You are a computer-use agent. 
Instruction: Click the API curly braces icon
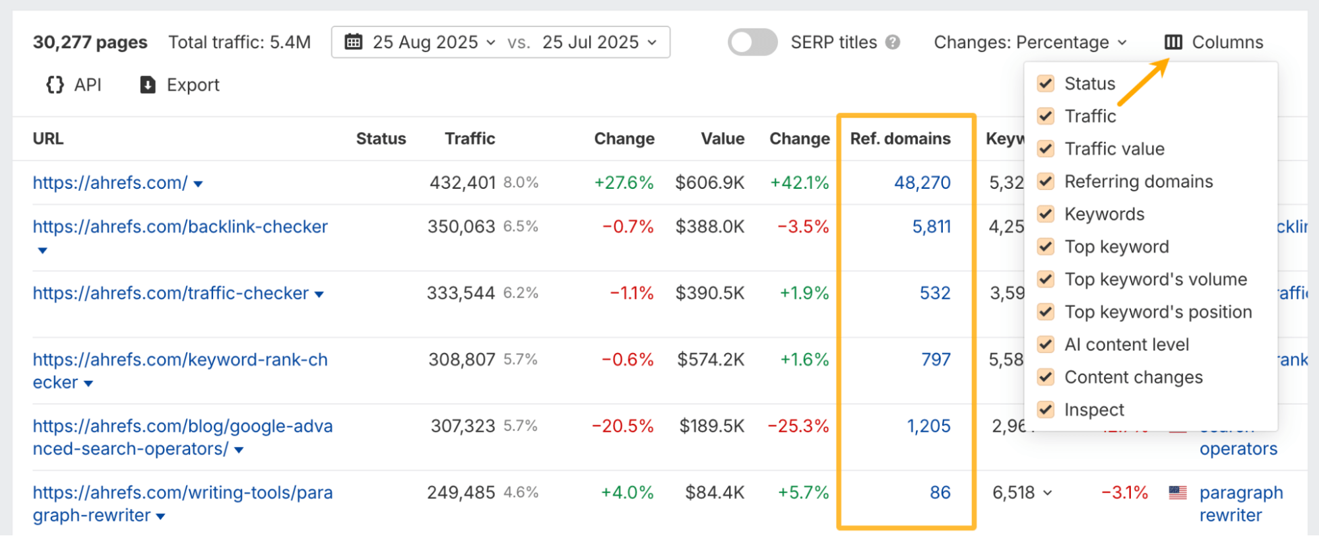(x=55, y=84)
